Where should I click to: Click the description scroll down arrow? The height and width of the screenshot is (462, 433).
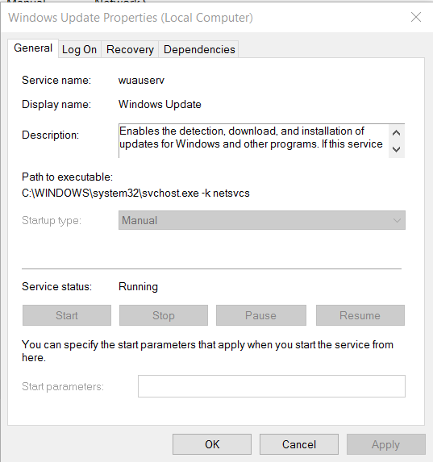[x=397, y=149]
